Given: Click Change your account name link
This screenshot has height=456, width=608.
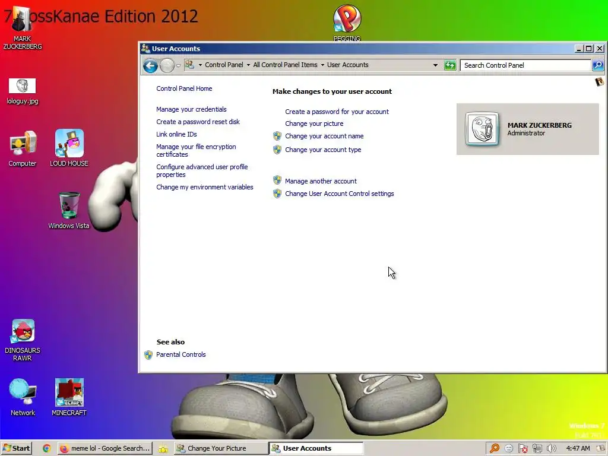Looking at the screenshot, I should pos(324,136).
